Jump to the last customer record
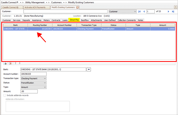 (x=173, y=12)
